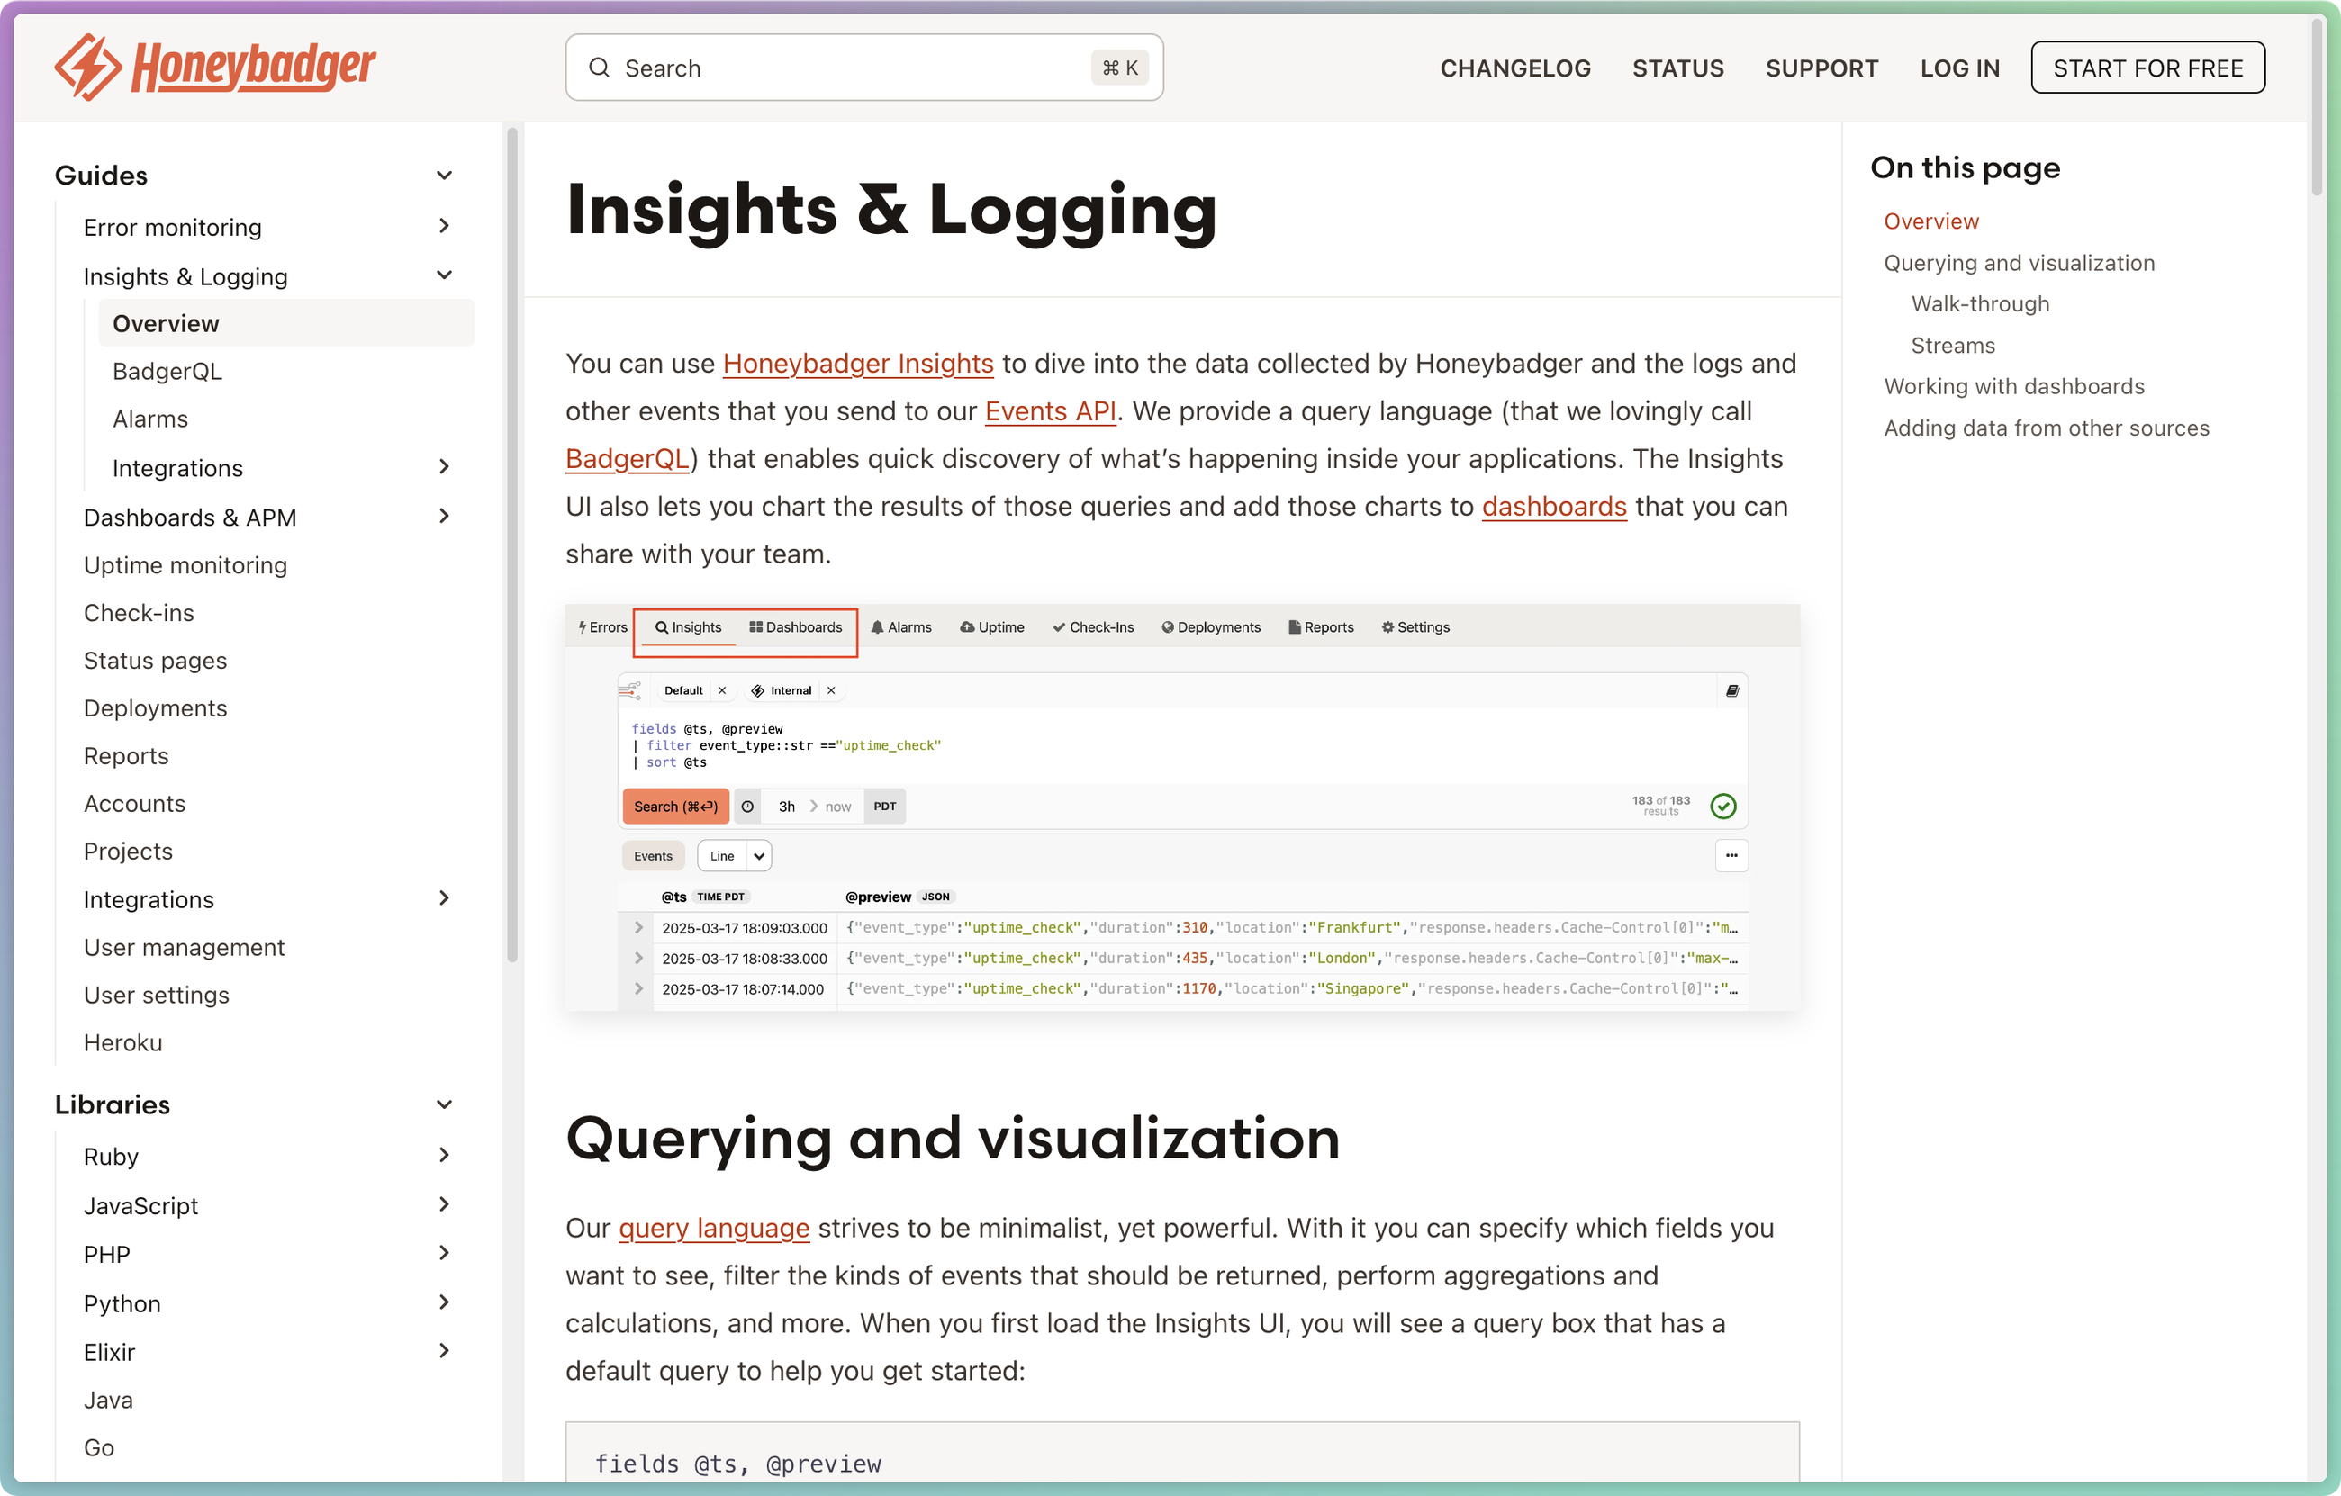Follow the BadgerQL link in the paragraph

(x=626, y=458)
